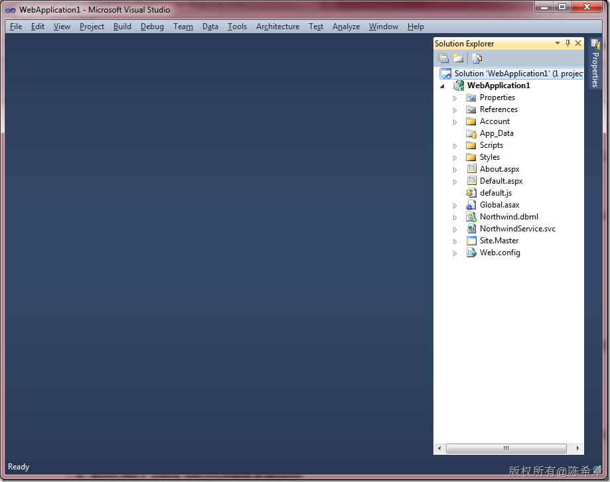Open the Team menu
The image size is (610, 482).
(x=183, y=27)
